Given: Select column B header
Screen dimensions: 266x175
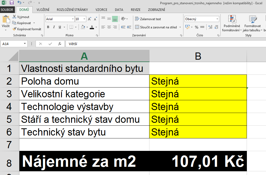Looking at the screenshot, I should pos(198,56).
